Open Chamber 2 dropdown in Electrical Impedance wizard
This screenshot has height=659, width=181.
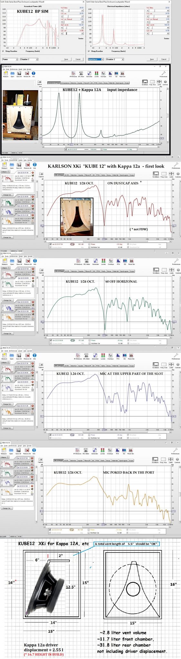pos(115,59)
